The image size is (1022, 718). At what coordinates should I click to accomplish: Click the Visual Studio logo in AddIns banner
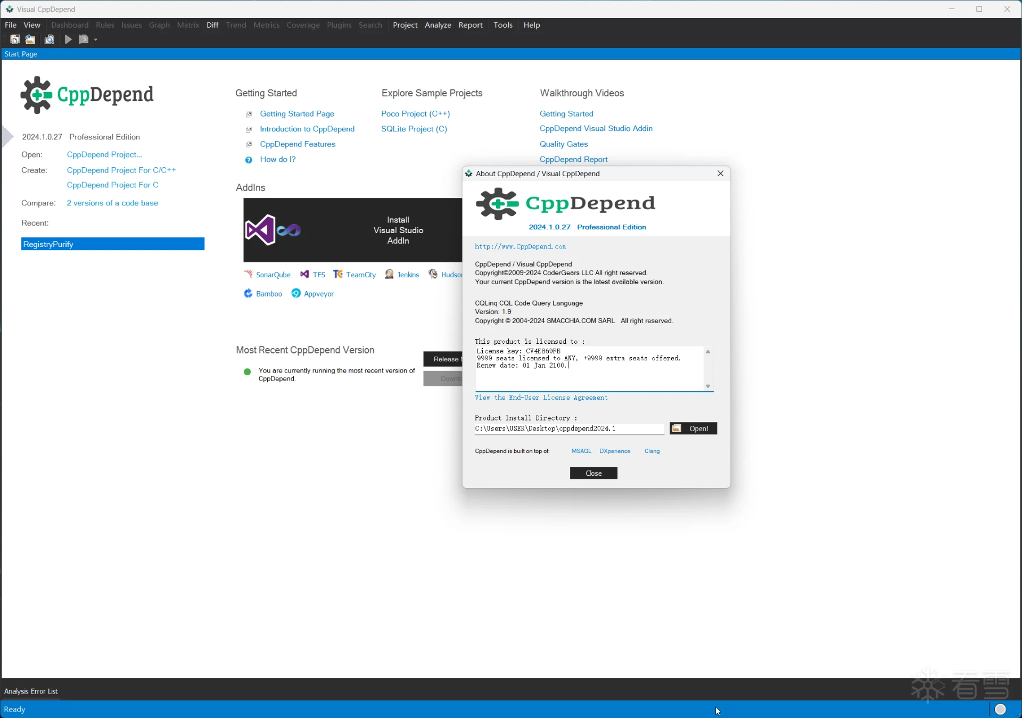pos(260,230)
